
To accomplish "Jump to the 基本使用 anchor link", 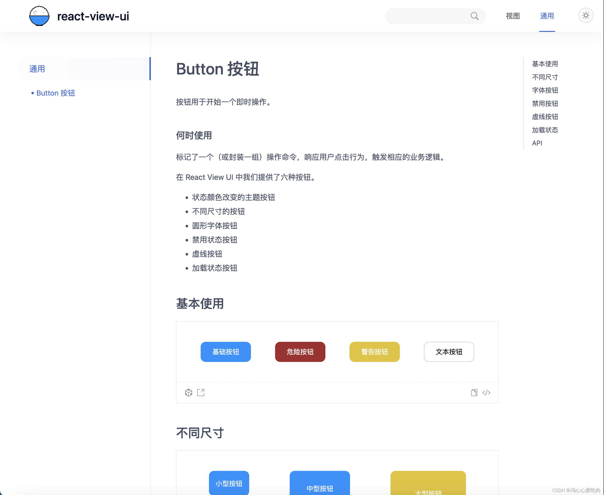I will (x=545, y=64).
